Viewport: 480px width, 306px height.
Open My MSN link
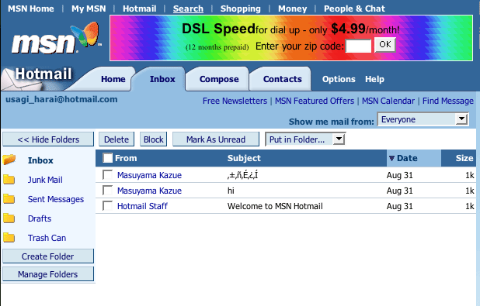89,9
